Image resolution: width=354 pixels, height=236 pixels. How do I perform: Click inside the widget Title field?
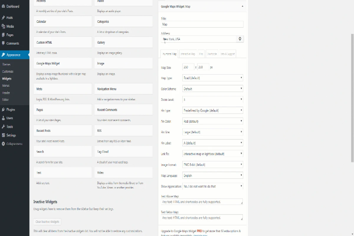[x=201, y=24]
